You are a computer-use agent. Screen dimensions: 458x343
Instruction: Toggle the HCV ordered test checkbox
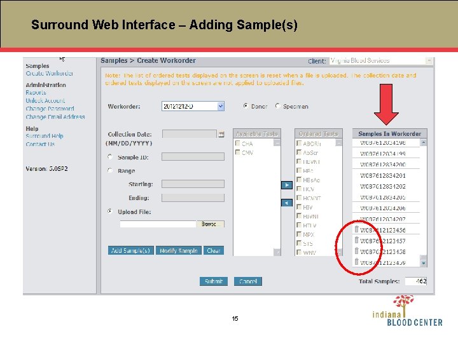[x=299, y=189]
